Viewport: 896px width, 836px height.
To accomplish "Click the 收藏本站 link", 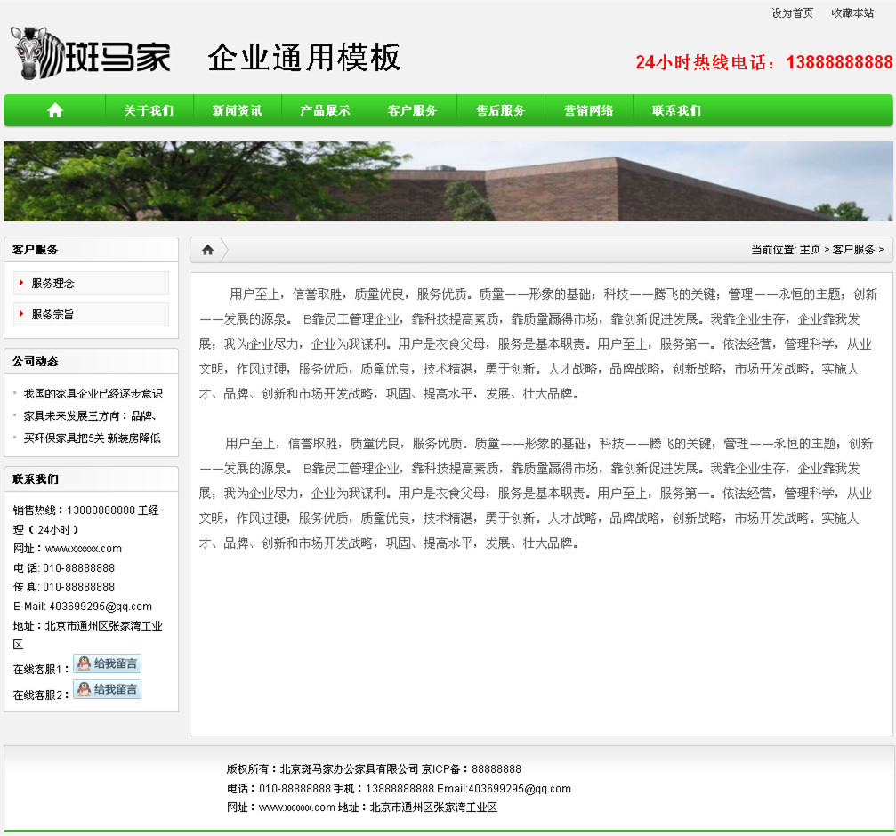I will pyautogui.click(x=852, y=13).
